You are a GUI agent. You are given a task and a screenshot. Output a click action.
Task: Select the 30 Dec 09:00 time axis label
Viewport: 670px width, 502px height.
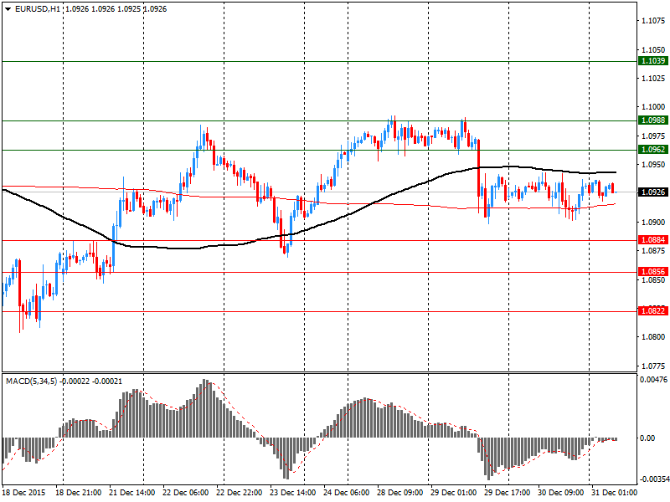pyautogui.click(x=561, y=493)
